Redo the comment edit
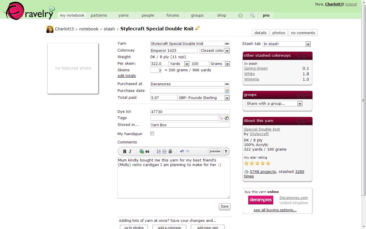 [x=188, y=151]
